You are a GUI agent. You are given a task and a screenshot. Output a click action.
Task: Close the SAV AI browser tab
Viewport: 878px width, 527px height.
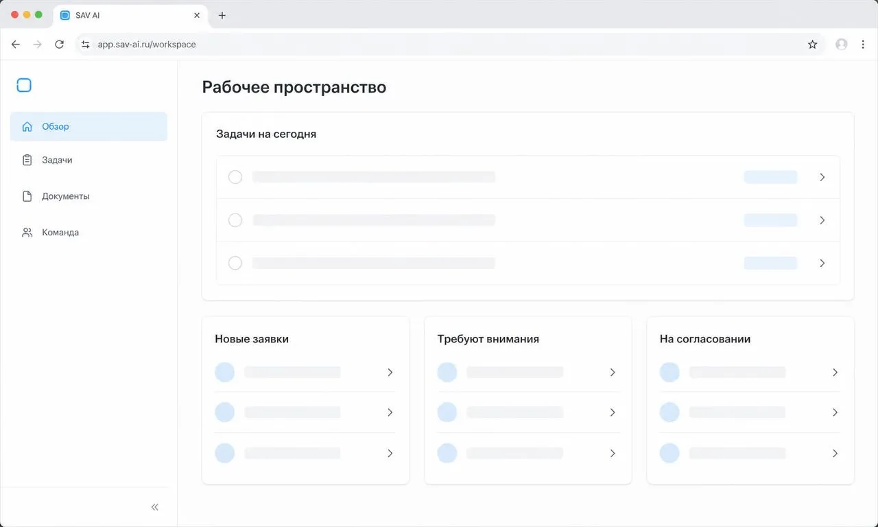click(x=197, y=15)
